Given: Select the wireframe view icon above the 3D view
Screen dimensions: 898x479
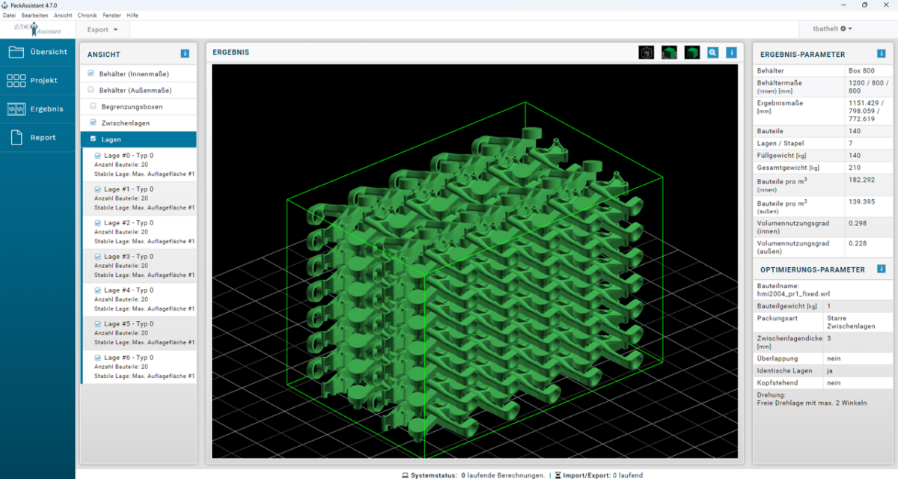Looking at the screenshot, I should pos(645,52).
